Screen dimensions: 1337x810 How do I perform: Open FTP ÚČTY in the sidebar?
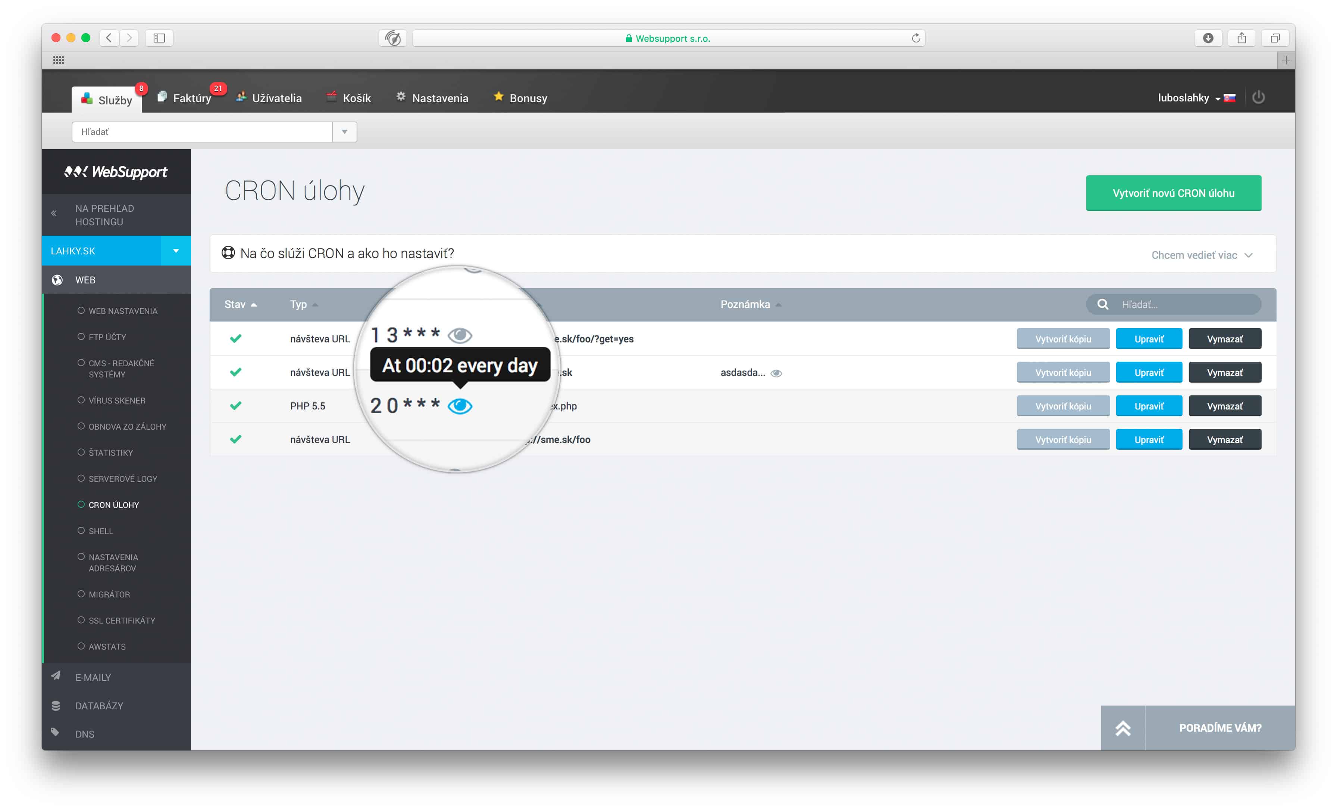107,337
